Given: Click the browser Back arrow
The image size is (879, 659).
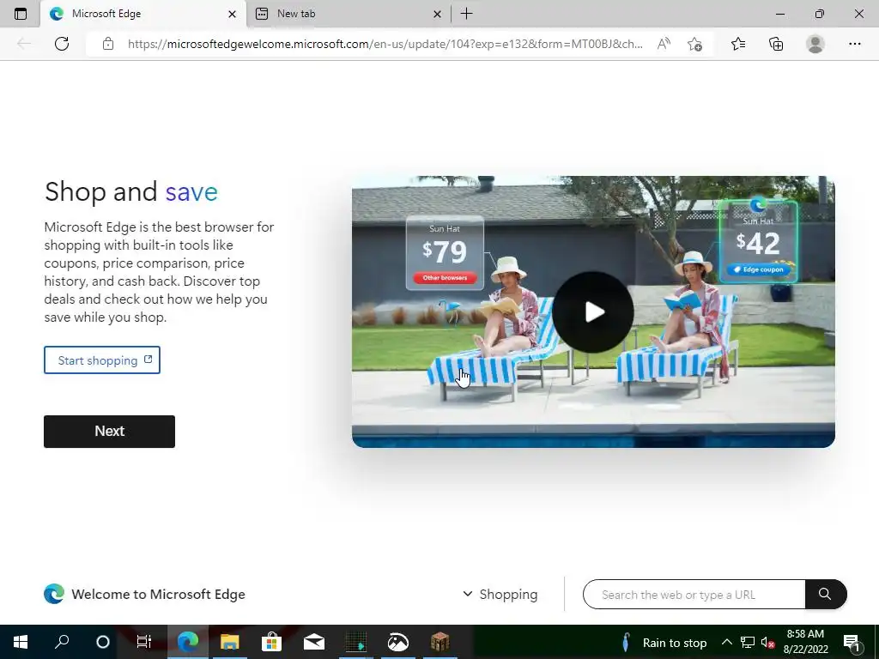Looking at the screenshot, I should point(23,44).
